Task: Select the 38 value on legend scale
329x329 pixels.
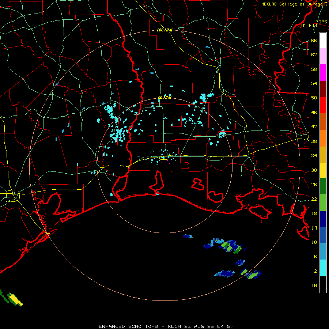Action: click(314, 141)
